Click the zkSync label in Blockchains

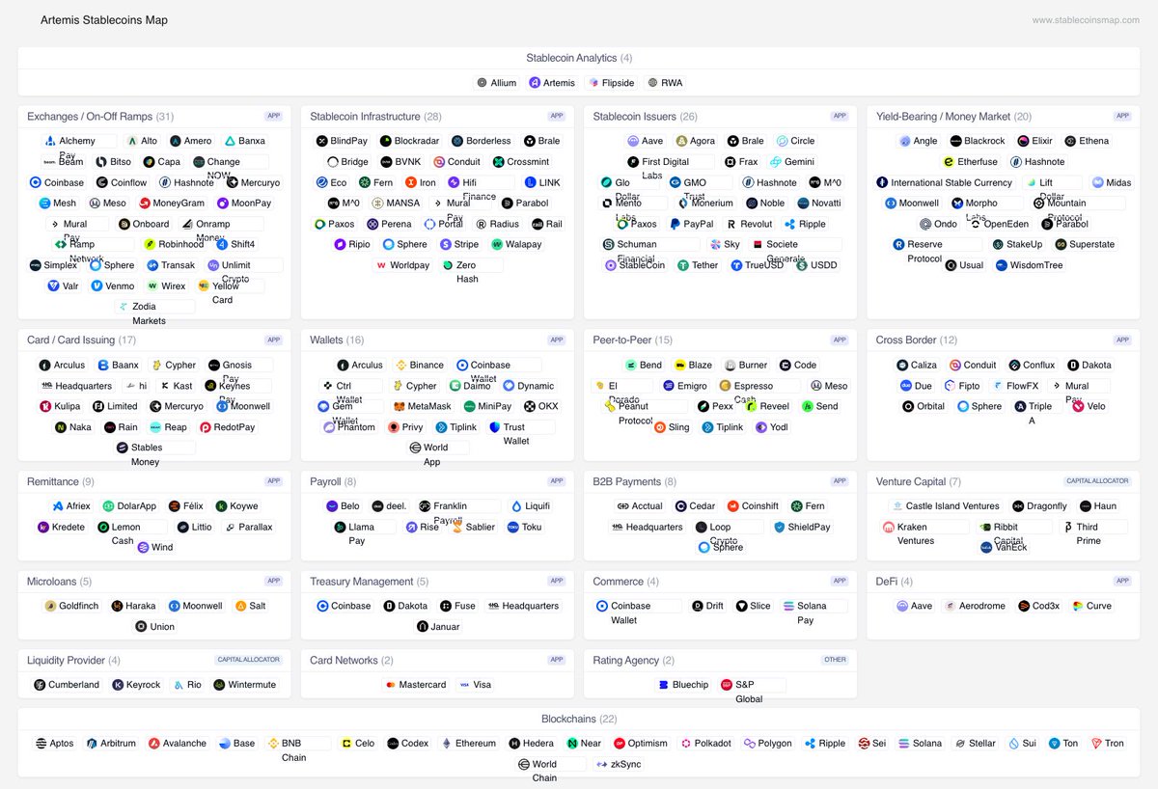(626, 765)
